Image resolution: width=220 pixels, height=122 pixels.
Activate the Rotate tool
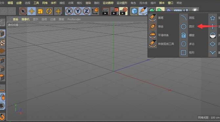point(49,11)
